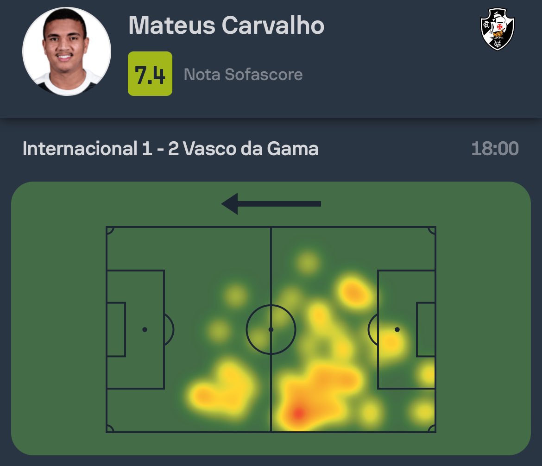Click the bottom-right corner arc

click(432, 429)
